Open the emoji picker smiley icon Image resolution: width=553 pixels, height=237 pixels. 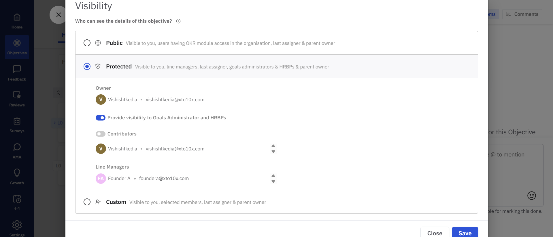point(531,196)
